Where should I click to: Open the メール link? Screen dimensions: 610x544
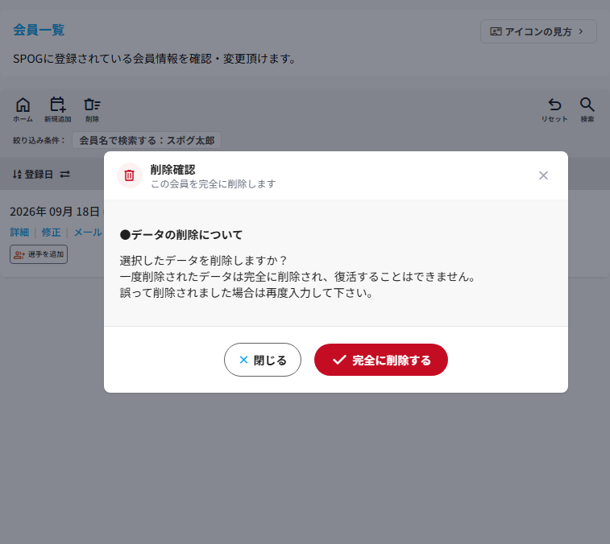pyautogui.click(x=88, y=233)
